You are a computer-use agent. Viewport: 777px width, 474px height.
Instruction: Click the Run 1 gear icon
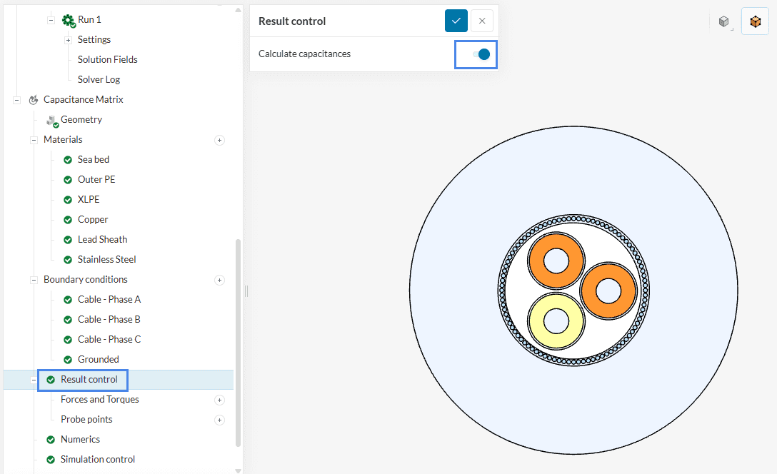click(69, 20)
